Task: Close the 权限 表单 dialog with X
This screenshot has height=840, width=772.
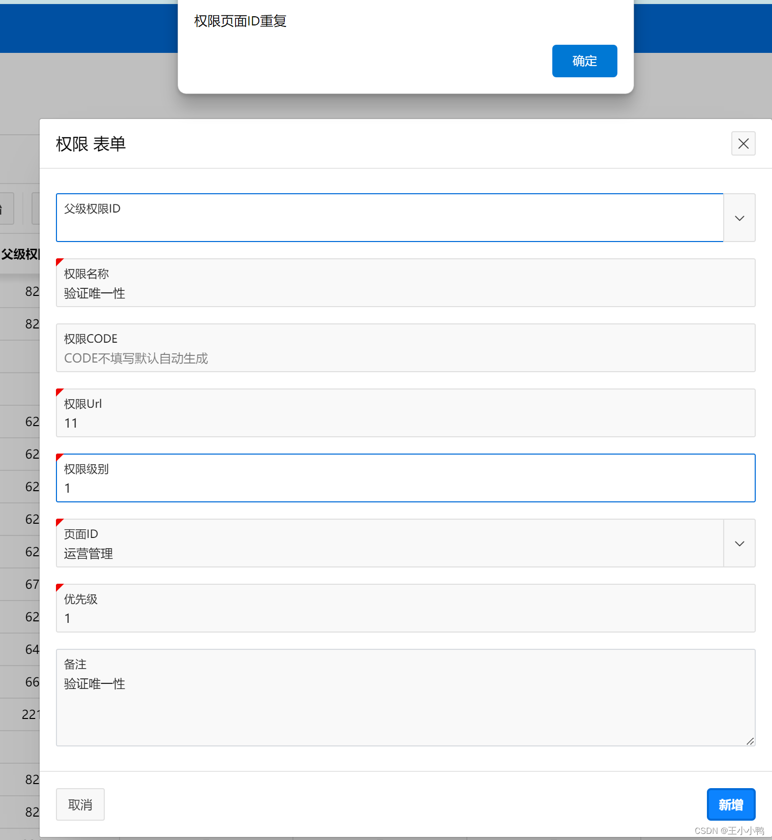Action: coord(743,143)
